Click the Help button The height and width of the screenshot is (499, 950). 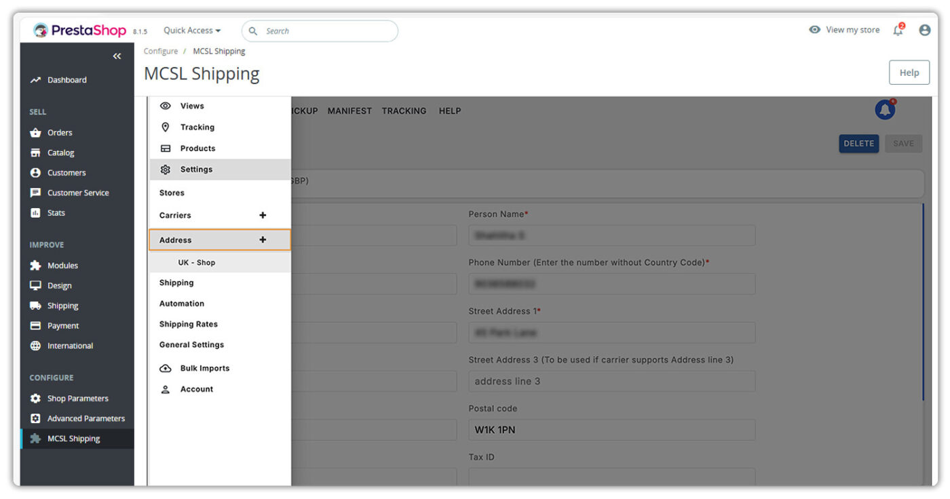909,73
